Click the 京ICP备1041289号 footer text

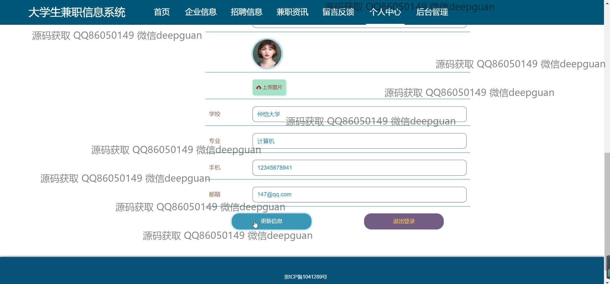click(x=305, y=277)
